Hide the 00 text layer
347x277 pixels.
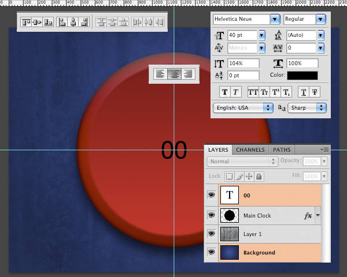[211, 196]
